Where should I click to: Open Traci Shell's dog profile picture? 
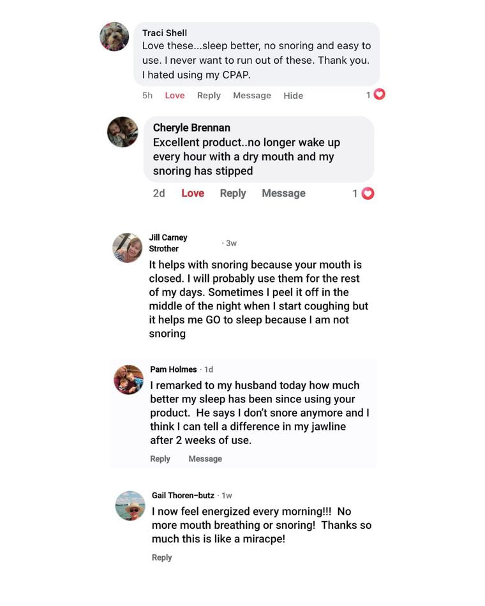(x=114, y=37)
